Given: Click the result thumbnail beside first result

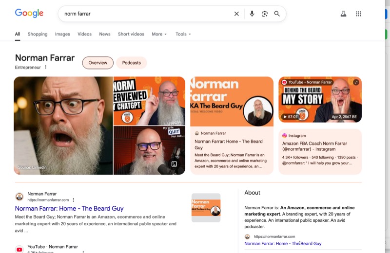Looking at the screenshot, I should pyautogui.click(x=206, y=208).
